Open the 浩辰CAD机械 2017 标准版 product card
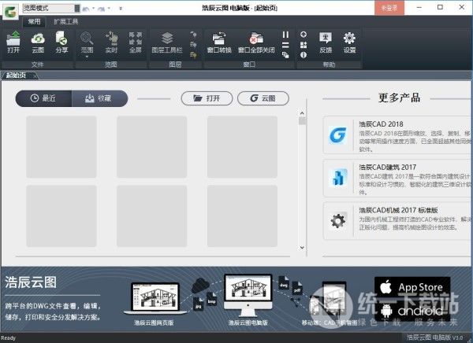The height and width of the screenshot is (343, 473). click(398, 221)
